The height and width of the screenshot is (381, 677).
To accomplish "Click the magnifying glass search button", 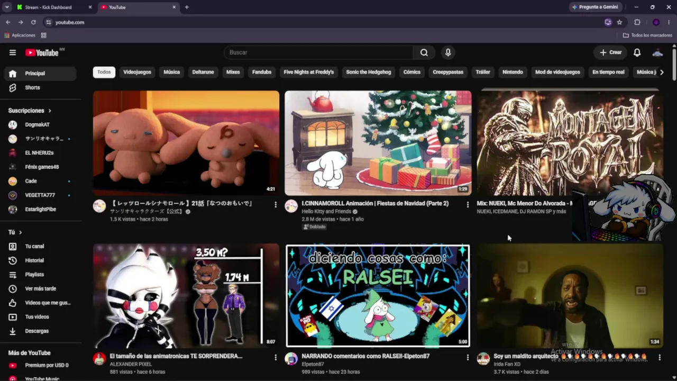I will [424, 52].
